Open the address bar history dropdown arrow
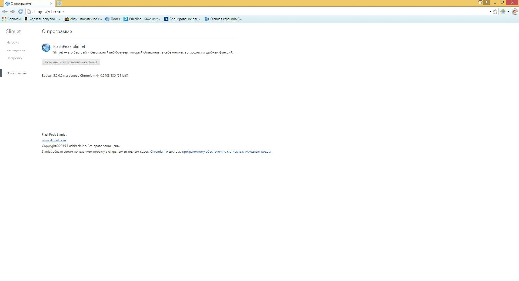This screenshot has height=281, width=519. tap(490, 12)
